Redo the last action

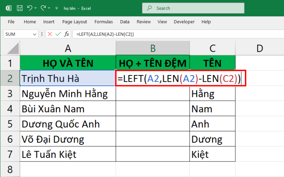click(x=43, y=8)
